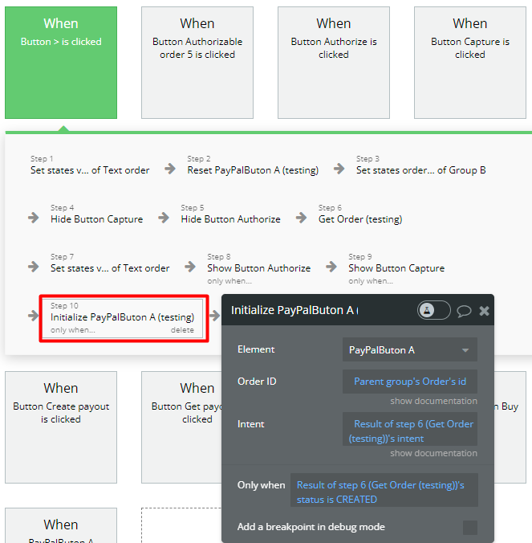This screenshot has width=532, height=543.
Task: Check Add a breakpoint in debug mode
Action: click(x=470, y=528)
